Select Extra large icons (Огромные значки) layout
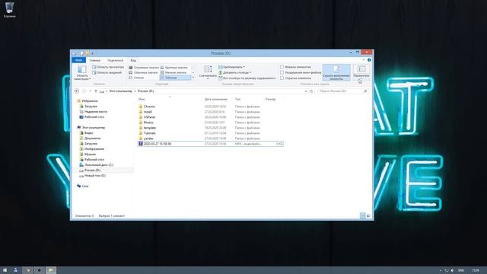Viewport: 487px width, 274px height. click(x=144, y=68)
